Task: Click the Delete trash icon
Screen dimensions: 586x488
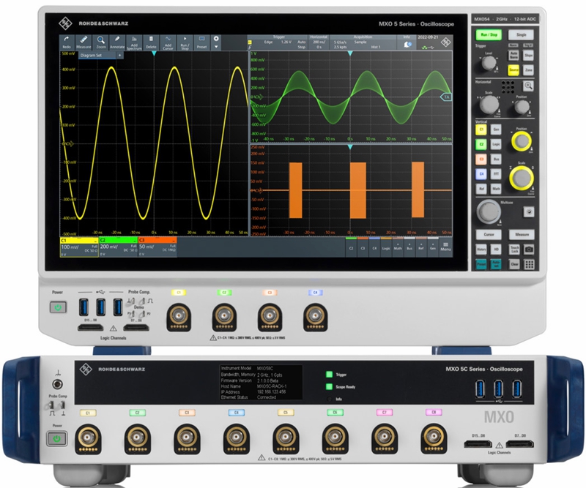Action: tap(151, 42)
